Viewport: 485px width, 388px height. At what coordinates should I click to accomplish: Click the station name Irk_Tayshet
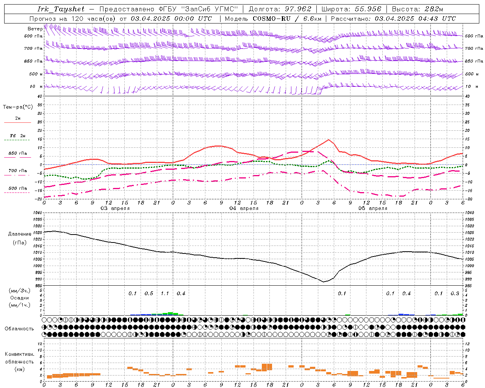pyautogui.click(x=61, y=9)
